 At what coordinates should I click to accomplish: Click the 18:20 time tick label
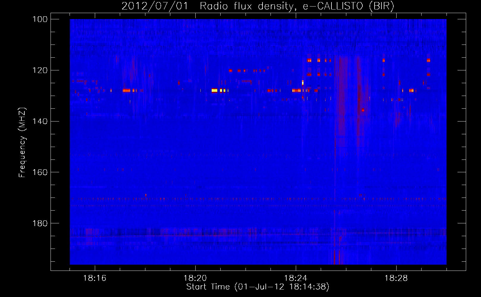point(195,278)
